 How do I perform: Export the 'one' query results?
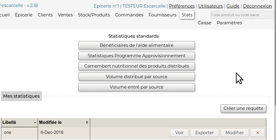[x=205, y=133]
